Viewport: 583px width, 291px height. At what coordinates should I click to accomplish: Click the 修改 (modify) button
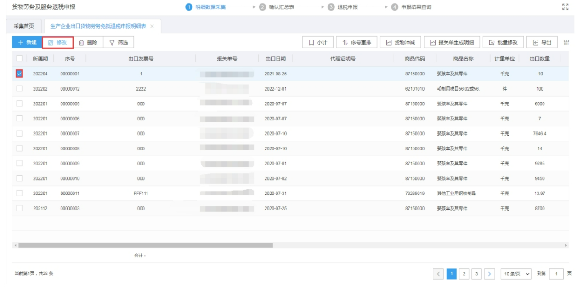coord(58,43)
